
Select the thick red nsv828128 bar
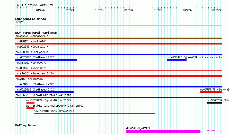point(118,44)
